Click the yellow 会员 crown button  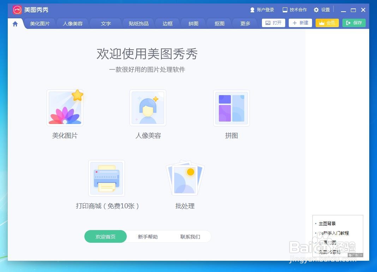coord(327,23)
